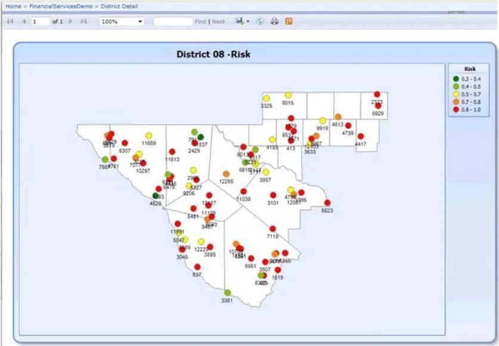Select yellow marker labeled 12229
The image size is (499, 346).
point(201,242)
